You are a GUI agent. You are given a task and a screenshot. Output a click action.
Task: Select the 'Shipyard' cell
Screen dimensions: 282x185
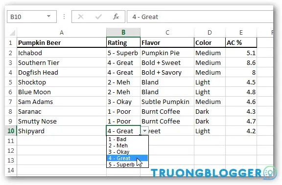coord(62,131)
